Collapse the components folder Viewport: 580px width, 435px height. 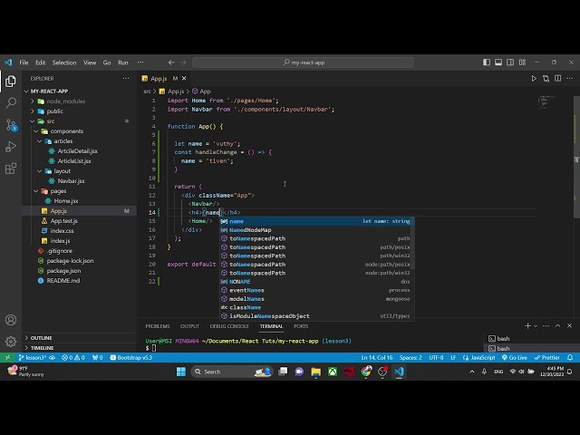click(x=36, y=130)
